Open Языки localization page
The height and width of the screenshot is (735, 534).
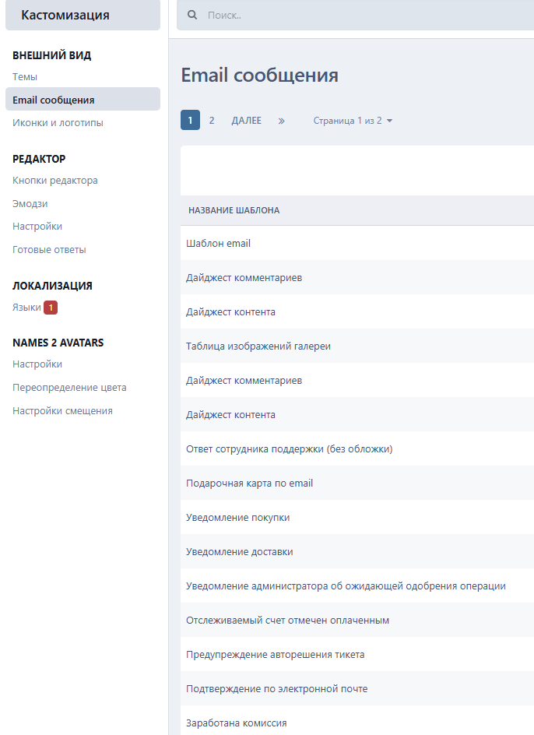(26, 308)
